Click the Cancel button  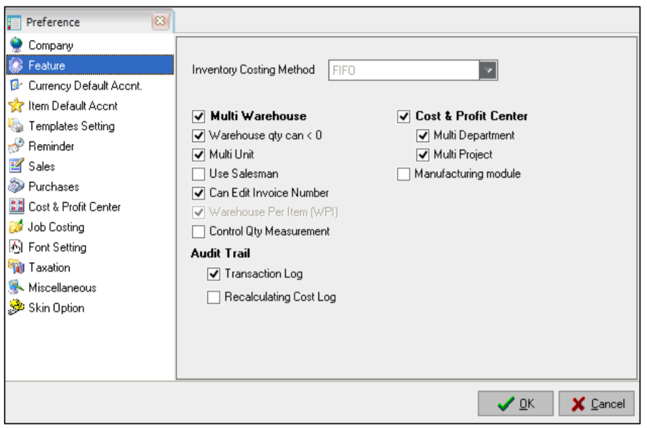[596, 403]
